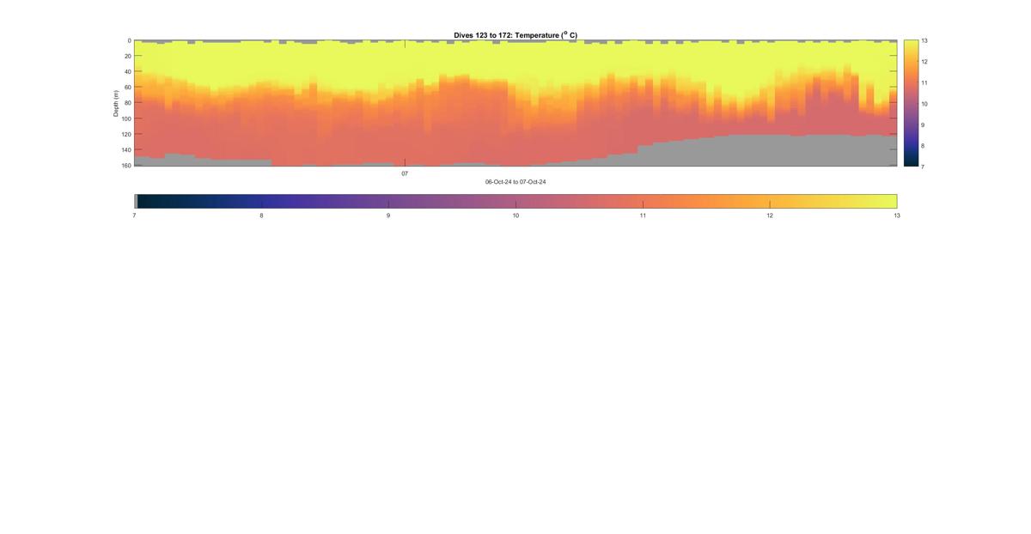Click the "8" label under the horizontal colorbar
1031x534 pixels.
261,215
